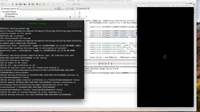The width and height of the screenshot is (200, 112).
Task: Click the search icon in Appium window
Action: click(x=69, y=24)
